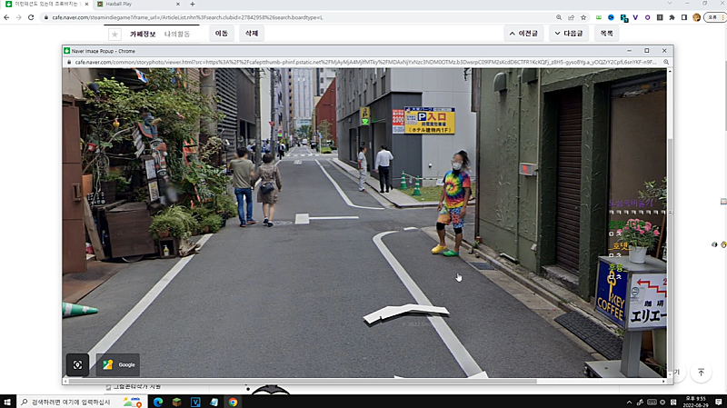The image size is (727, 408).
Task: Click the scroll-to-top arrow button
Action: [701, 373]
